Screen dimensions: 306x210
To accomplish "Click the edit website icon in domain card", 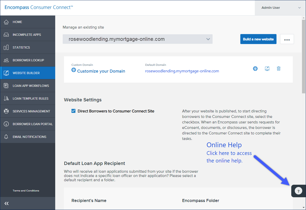I will [x=267, y=69].
